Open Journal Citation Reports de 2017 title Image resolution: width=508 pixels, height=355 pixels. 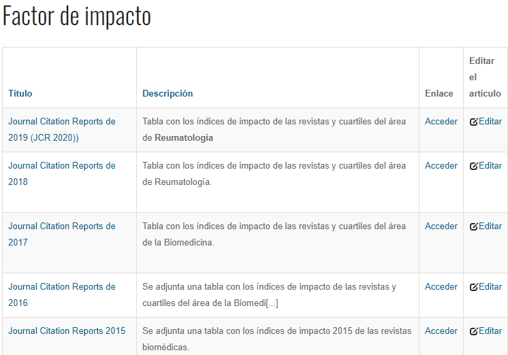coord(62,235)
